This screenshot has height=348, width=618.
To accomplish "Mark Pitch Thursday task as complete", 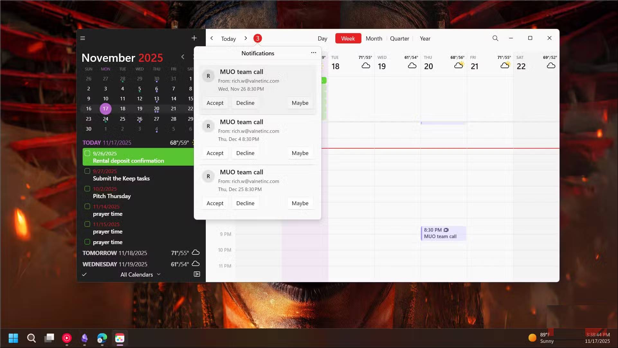I will tap(87, 189).
